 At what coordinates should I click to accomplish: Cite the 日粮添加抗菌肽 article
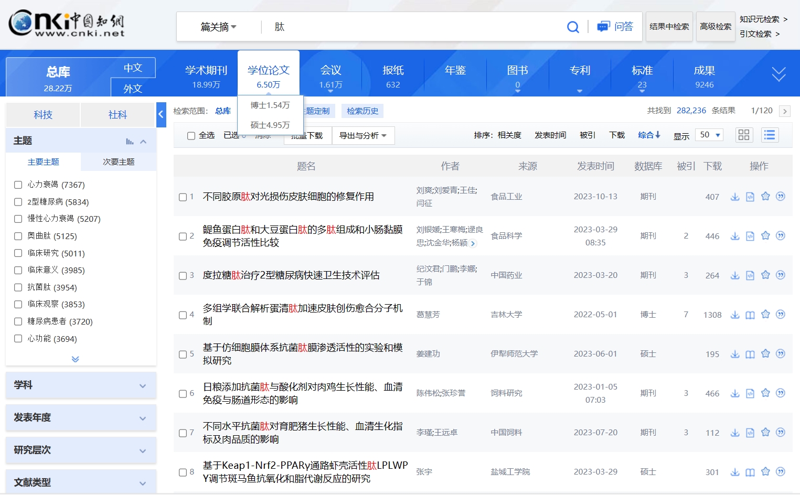(x=781, y=393)
